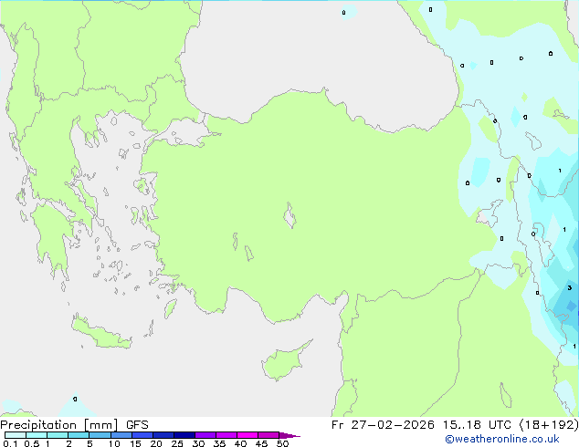
Task: Click the date 'Fr 27-02-2026'
Action: (383, 425)
